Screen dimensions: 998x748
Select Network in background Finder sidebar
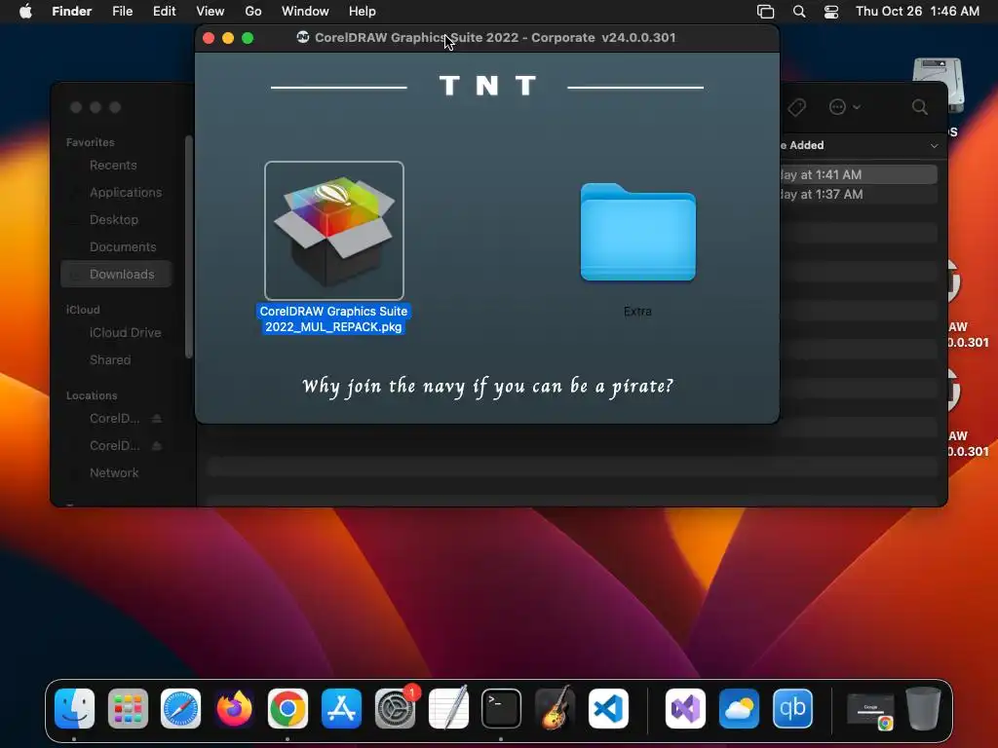tap(113, 473)
